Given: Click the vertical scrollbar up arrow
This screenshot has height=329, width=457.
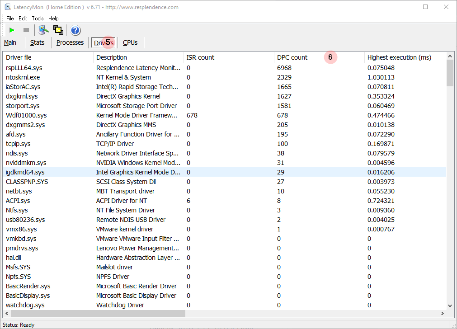Looking at the screenshot, I should pyautogui.click(x=450, y=56).
